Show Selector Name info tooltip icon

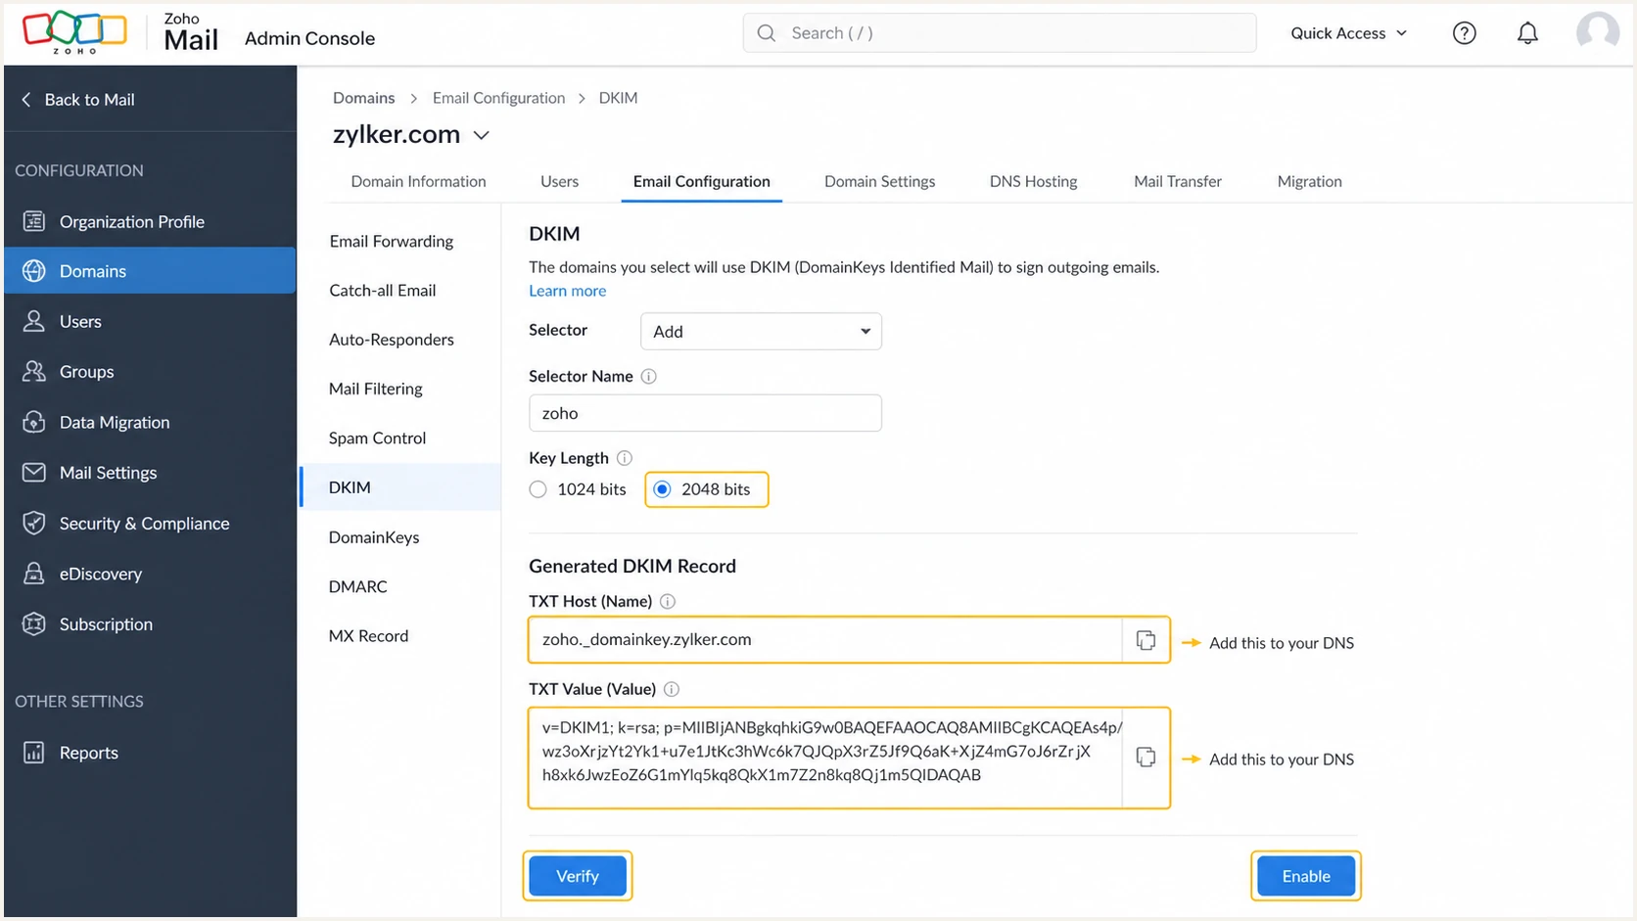(x=648, y=377)
